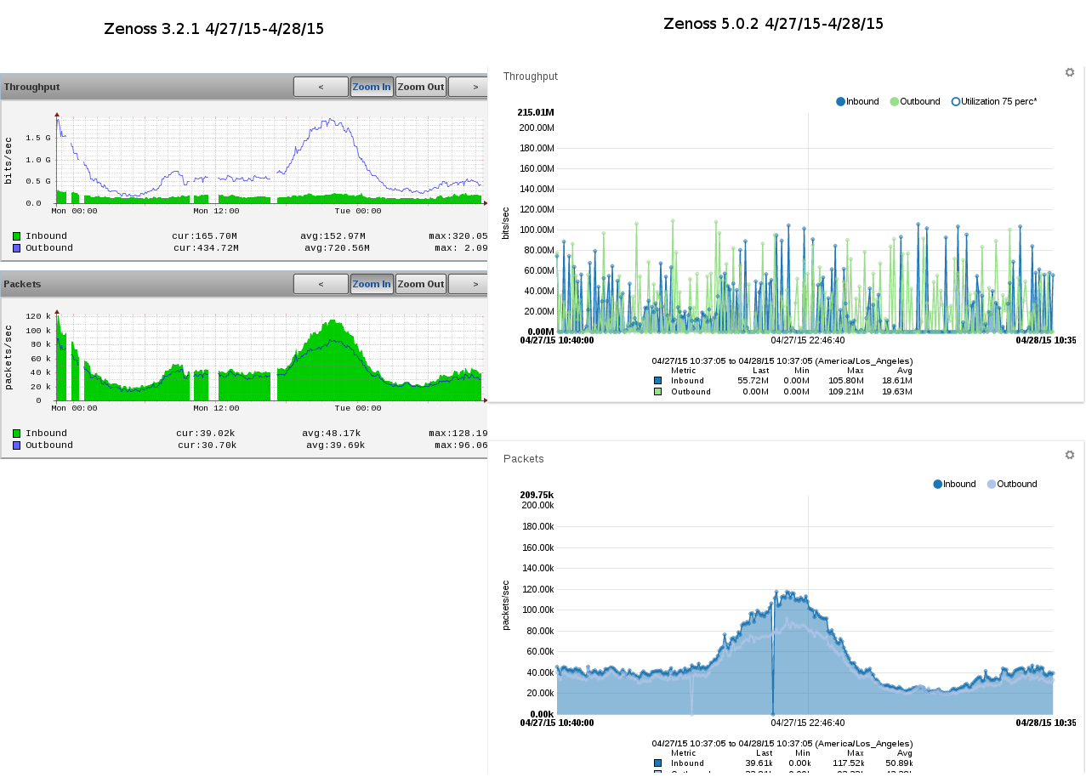
Task: Go back in time on Throughput graph
Action: pos(321,87)
